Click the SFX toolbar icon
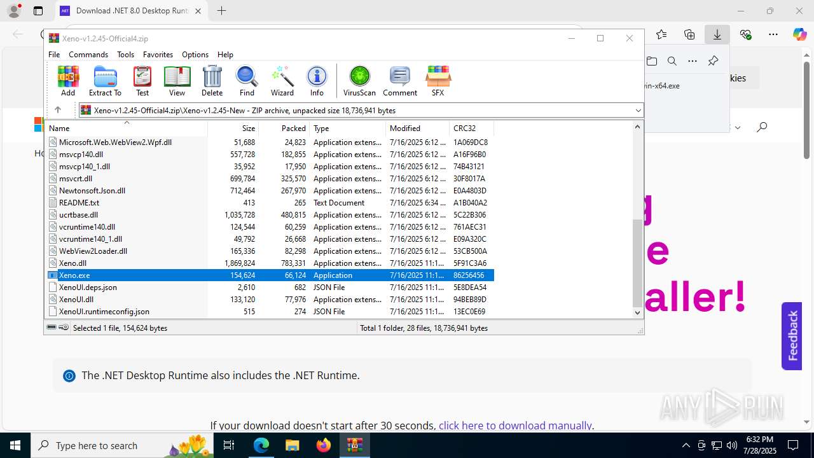Screen dimensions: 814x458 (438, 81)
